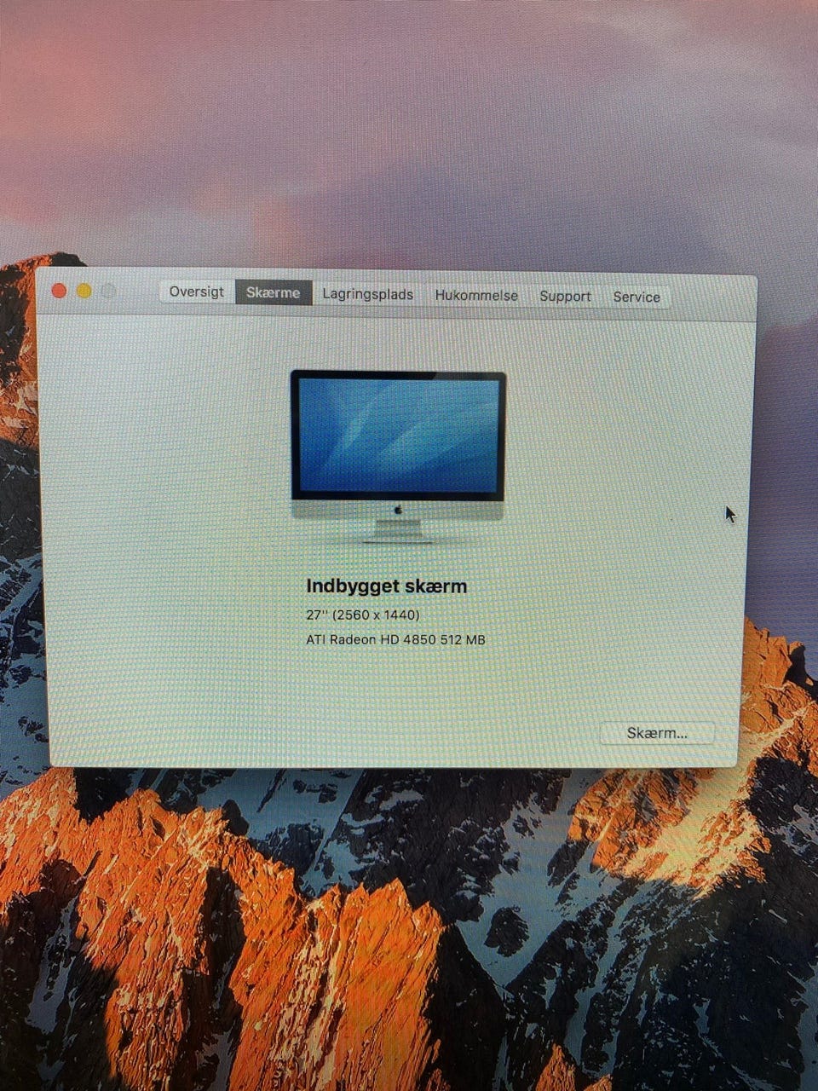This screenshot has width=818, height=1091.
Task: Open the Hukommelse tab
Action: click(476, 296)
